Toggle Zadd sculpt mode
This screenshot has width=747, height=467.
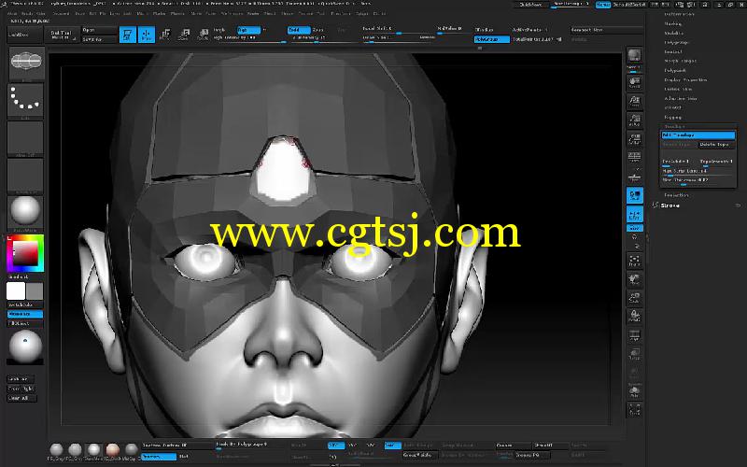299,30
